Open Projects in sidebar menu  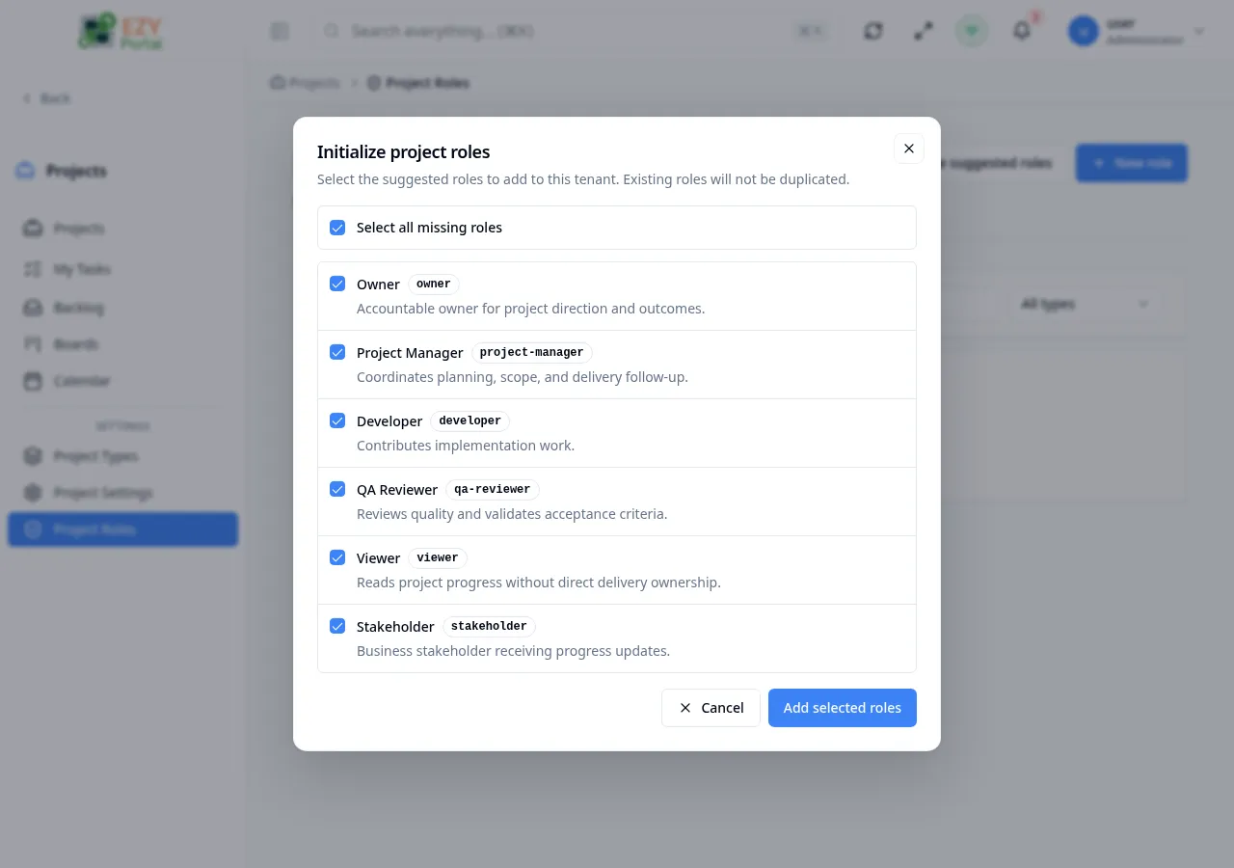[122, 229]
